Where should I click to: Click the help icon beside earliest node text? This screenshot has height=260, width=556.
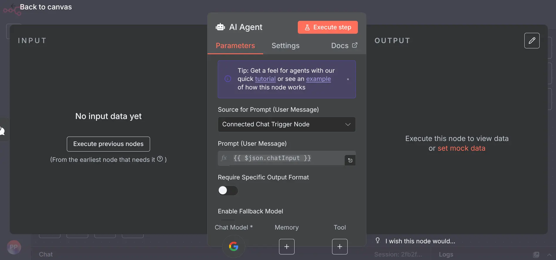(160, 159)
